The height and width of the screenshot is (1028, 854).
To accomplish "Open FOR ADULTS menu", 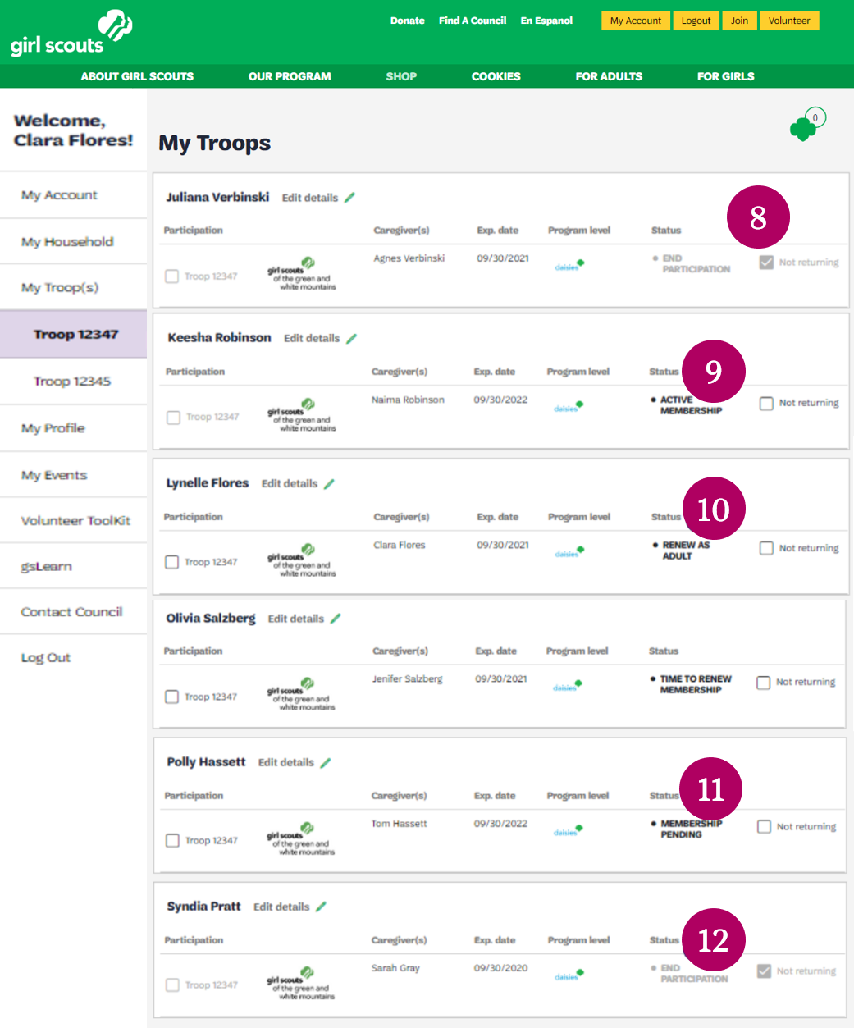I will (x=609, y=76).
